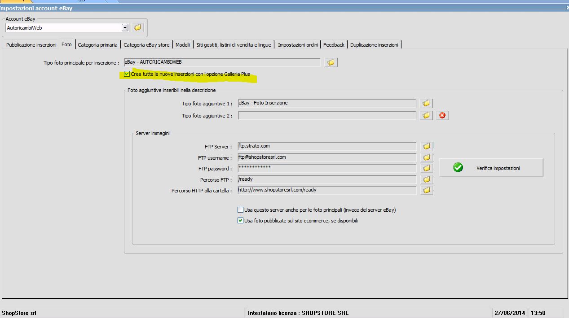Click folder icon beside Percorso HTTP alla cartella
The width and height of the screenshot is (569, 318).
pos(427,190)
